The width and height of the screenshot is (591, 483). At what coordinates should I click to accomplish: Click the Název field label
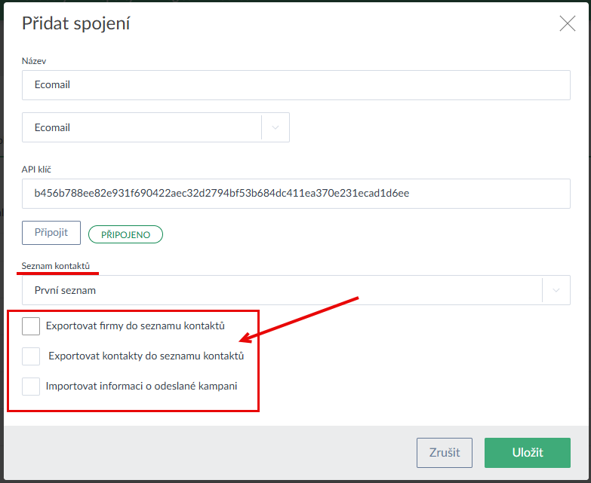[34, 61]
